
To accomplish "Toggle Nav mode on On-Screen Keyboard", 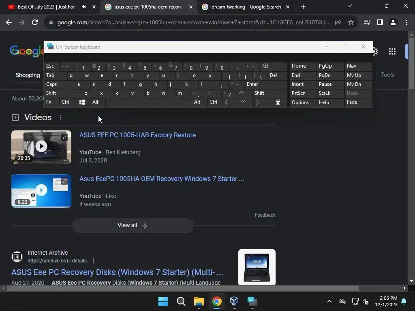I will click(358, 66).
